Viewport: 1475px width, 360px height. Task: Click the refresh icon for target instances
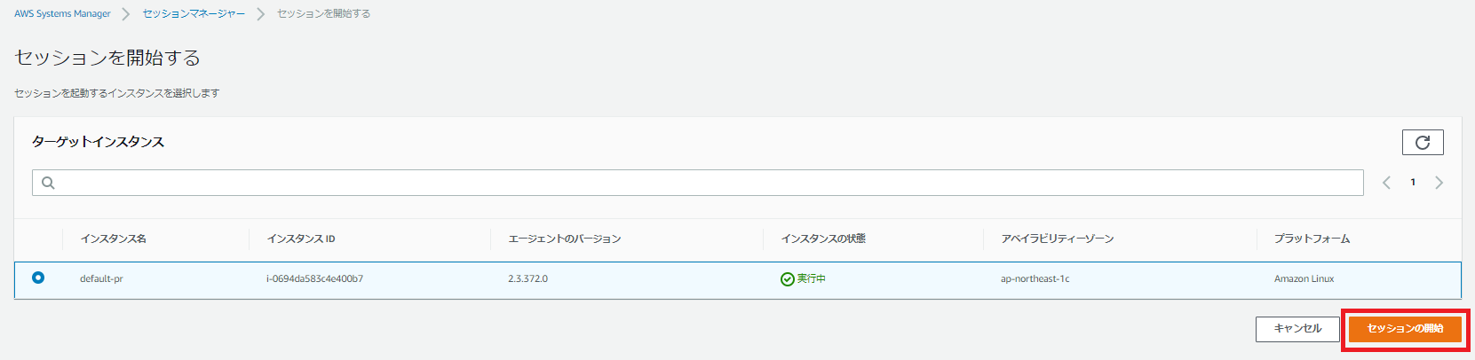(x=1423, y=143)
